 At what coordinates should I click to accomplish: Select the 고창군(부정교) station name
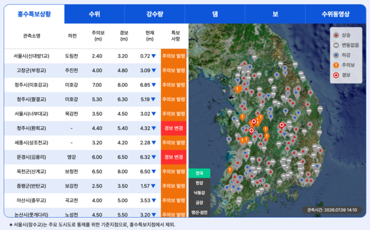click(31, 70)
